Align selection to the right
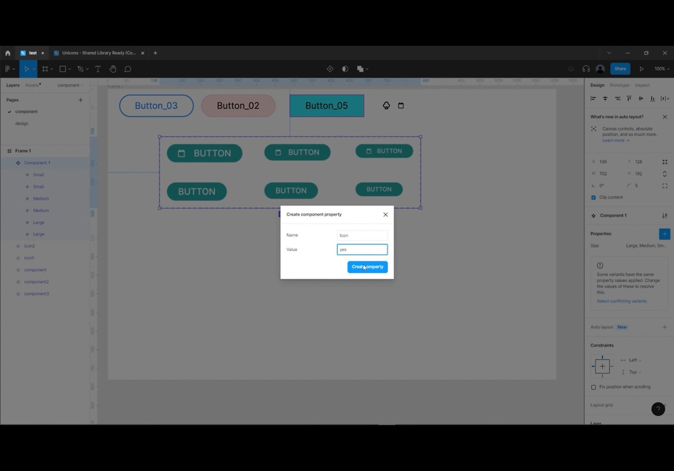Viewport: 674px width, 471px height. [617, 99]
